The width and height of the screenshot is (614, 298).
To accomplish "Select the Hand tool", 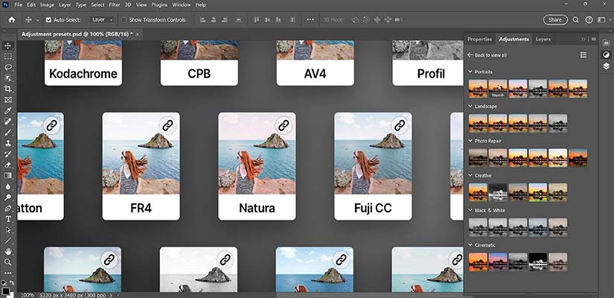I will coord(8,251).
